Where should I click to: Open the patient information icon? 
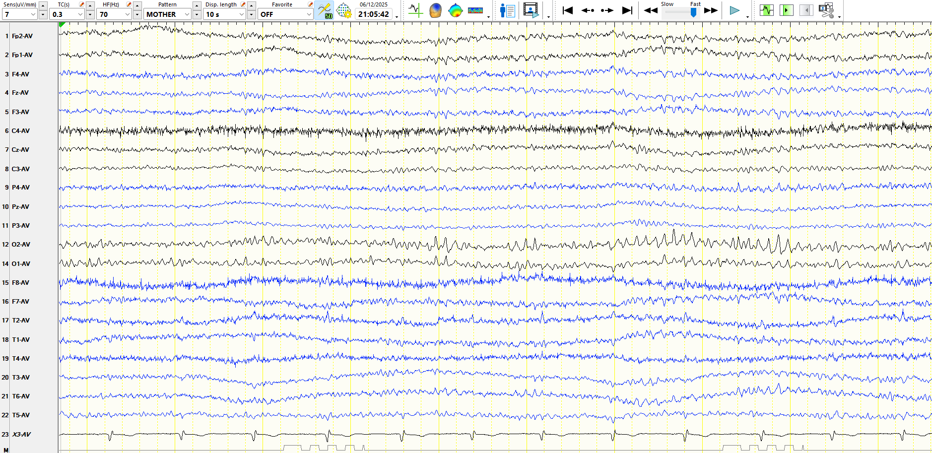[x=507, y=10]
